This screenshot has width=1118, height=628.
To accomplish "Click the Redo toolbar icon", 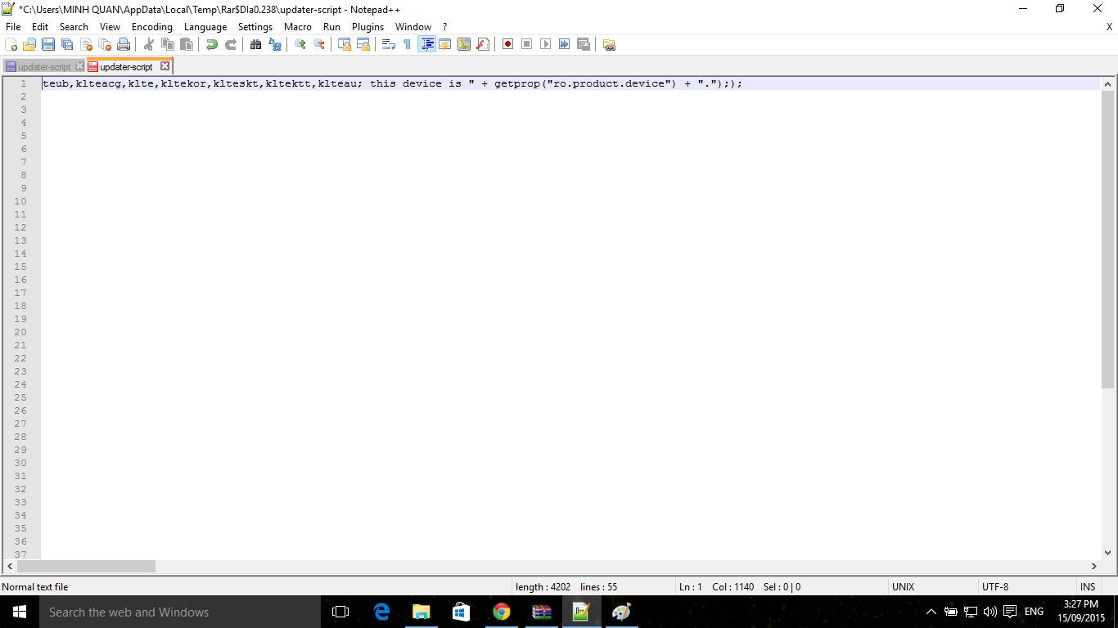I will (x=231, y=44).
